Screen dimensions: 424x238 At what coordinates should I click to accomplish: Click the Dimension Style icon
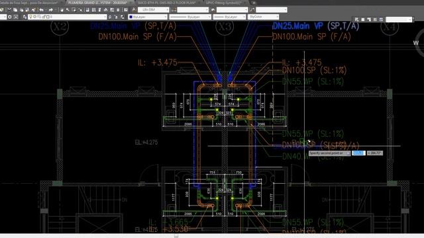[174, 10]
